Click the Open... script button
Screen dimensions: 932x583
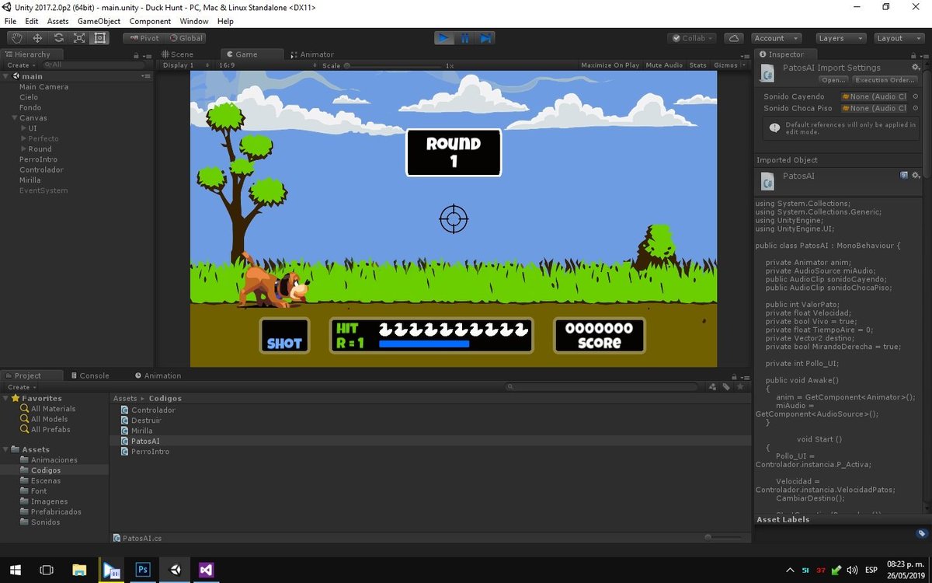(x=833, y=80)
